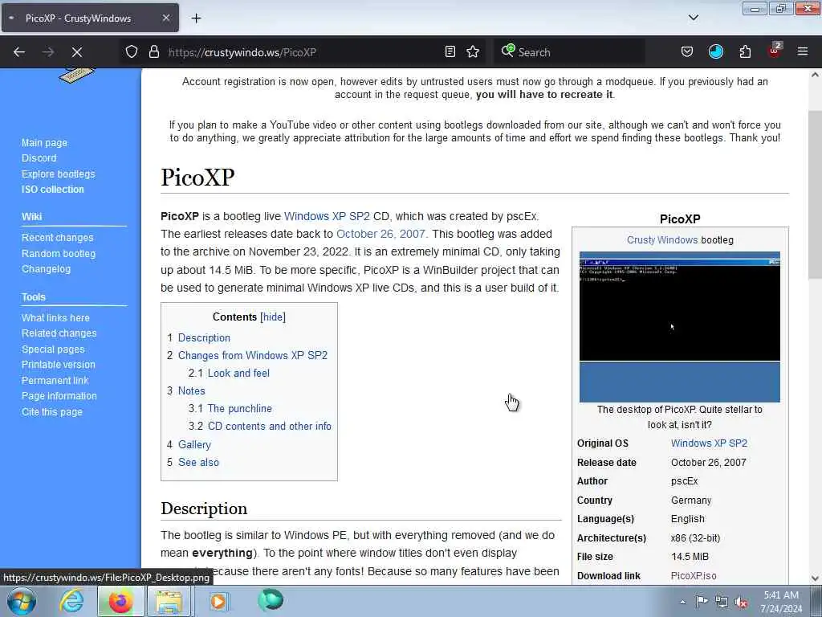Toggle reader view icon in address bar
The height and width of the screenshot is (617, 822).
pyautogui.click(x=450, y=52)
